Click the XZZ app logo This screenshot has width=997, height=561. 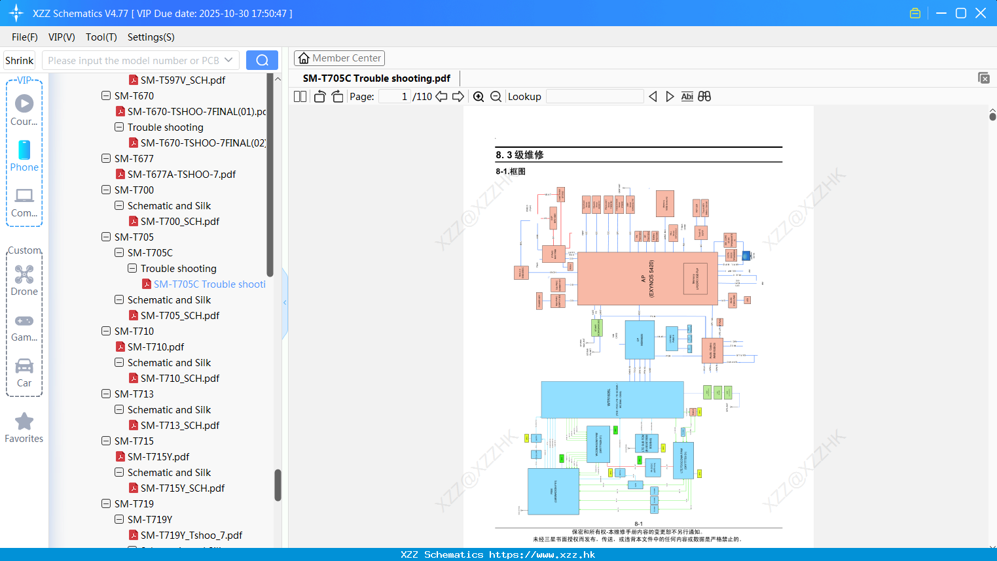pos(16,13)
